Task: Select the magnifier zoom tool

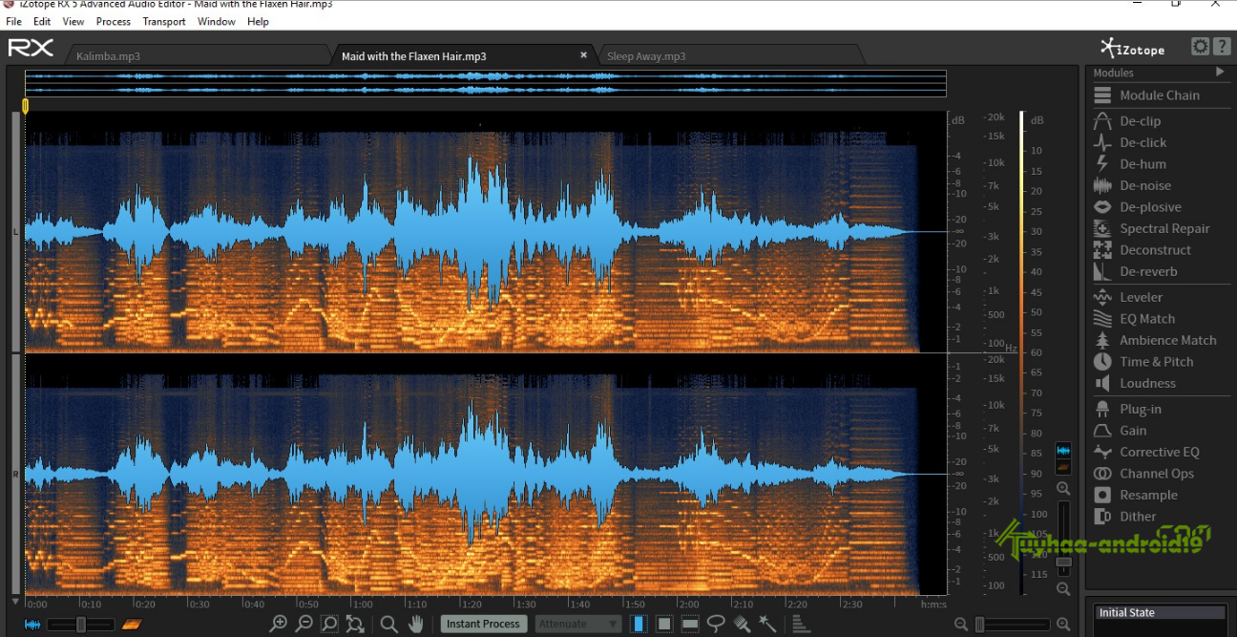Action: [x=389, y=624]
